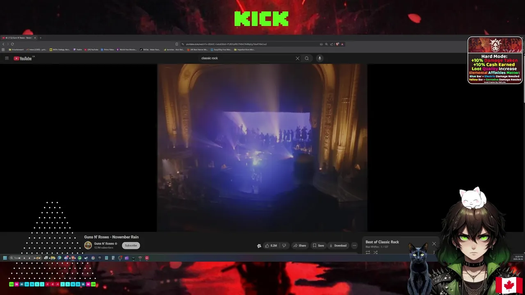The width and height of the screenshot is (525, 295).
Task: Open Guns N' Roses channel avatar
Action: (88, 245)
